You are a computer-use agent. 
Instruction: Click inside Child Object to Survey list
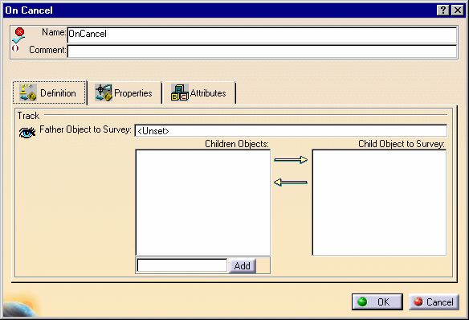(x=379, y=203)
